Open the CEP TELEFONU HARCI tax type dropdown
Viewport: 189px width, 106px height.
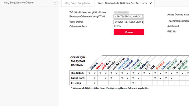[129, 17]
